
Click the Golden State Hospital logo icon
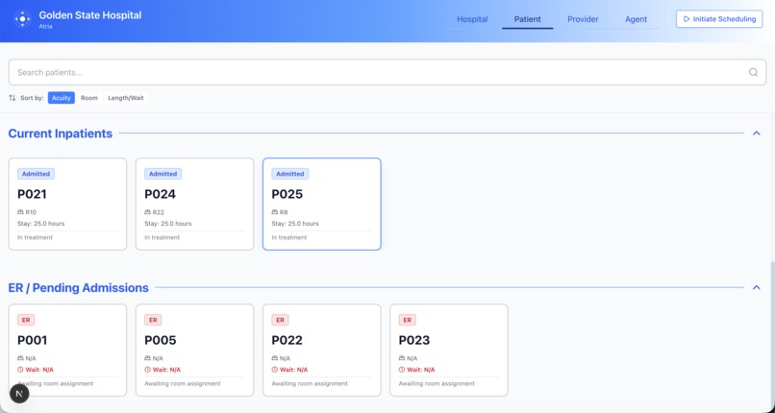click(x=23, y=19)
